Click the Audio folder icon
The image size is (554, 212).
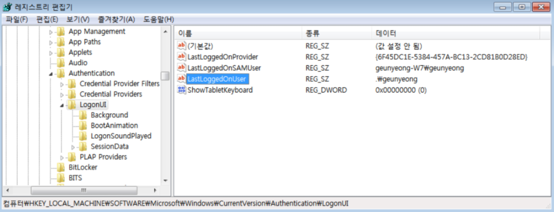(x=61, y=63)
